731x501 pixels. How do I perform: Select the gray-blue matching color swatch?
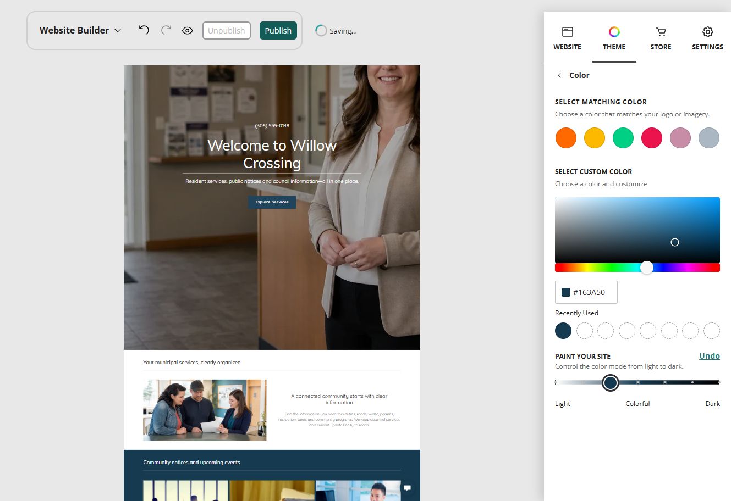[x=709, y=138]
